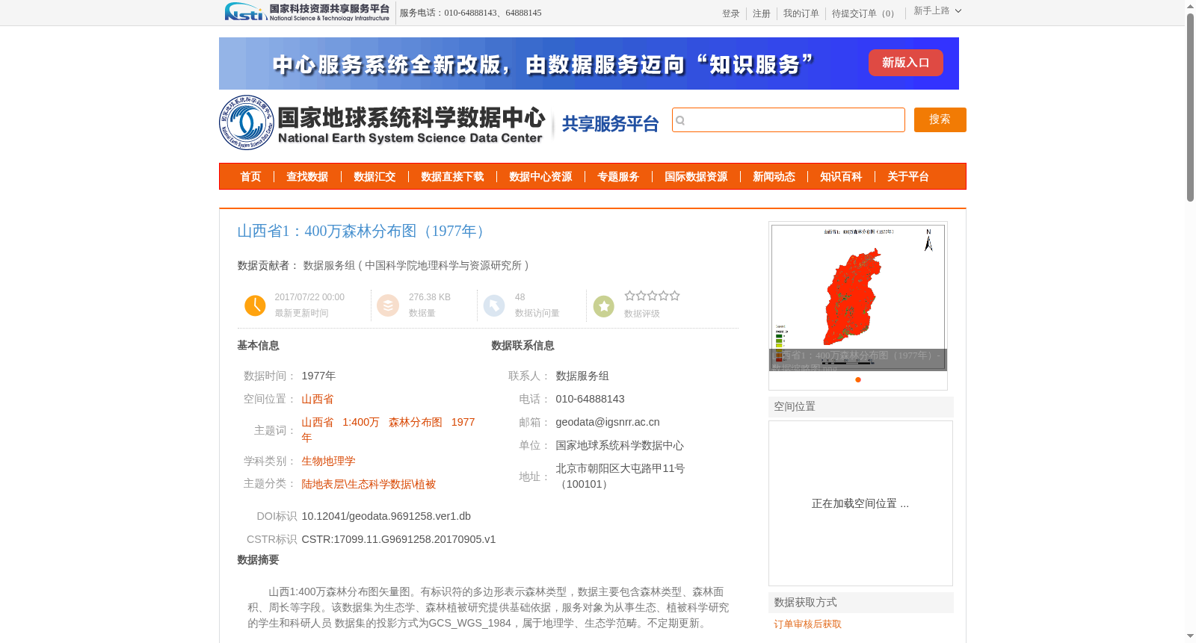Screen dimensions: 1196x643
Task: Open the 首页 menu item
Action: pyautogui.click(x=250, y=177)
